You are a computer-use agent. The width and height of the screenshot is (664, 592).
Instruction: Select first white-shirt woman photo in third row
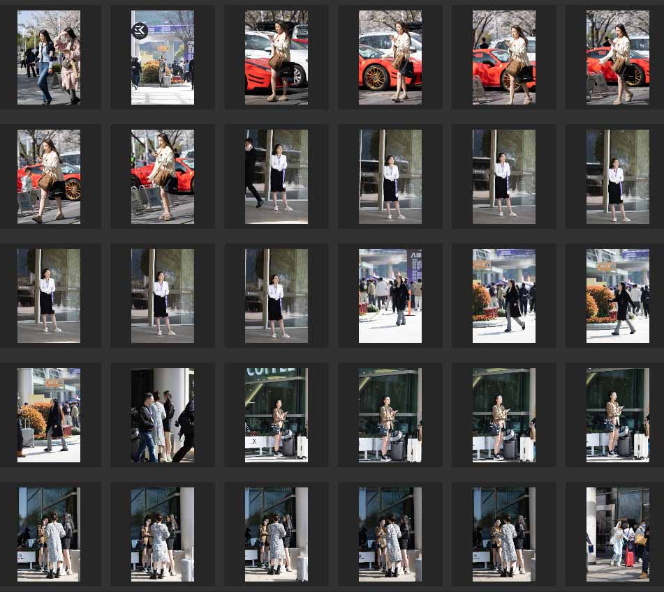(49, 296)
